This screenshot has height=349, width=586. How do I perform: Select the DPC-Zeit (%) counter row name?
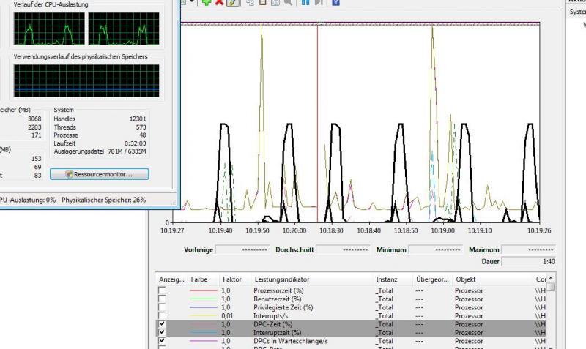click(272, 324)
